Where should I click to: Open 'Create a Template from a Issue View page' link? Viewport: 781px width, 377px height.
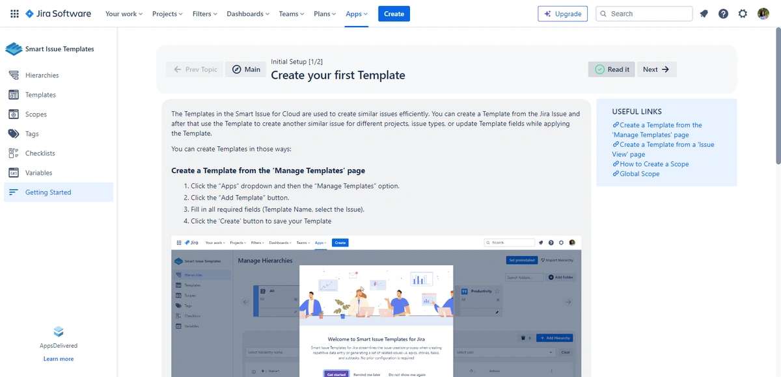[663, 149]
